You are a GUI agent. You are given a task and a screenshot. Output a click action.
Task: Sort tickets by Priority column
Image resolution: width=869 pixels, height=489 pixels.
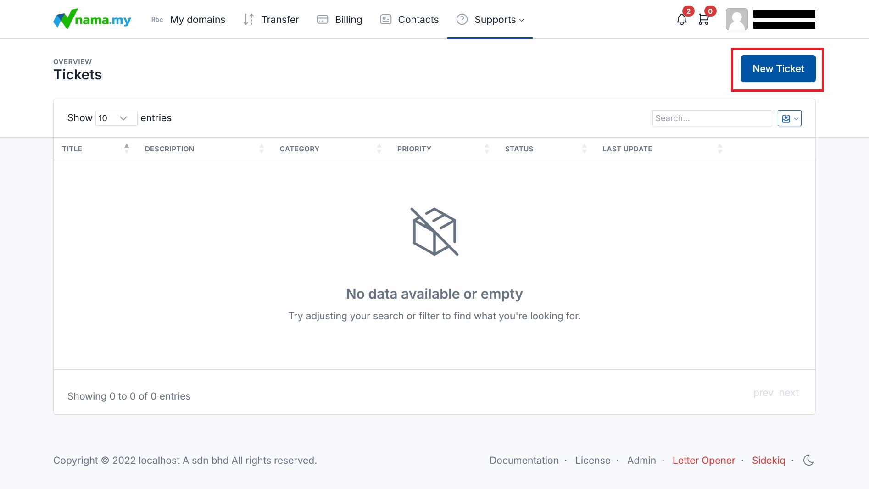point(414,149)
